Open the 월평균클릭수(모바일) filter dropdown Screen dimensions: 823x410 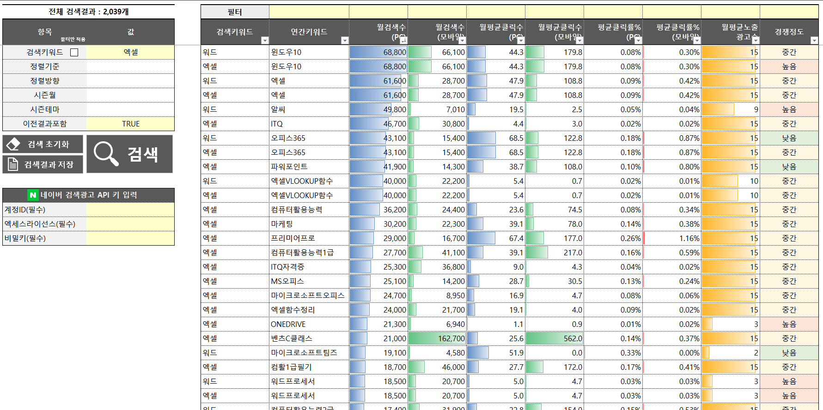579,41
